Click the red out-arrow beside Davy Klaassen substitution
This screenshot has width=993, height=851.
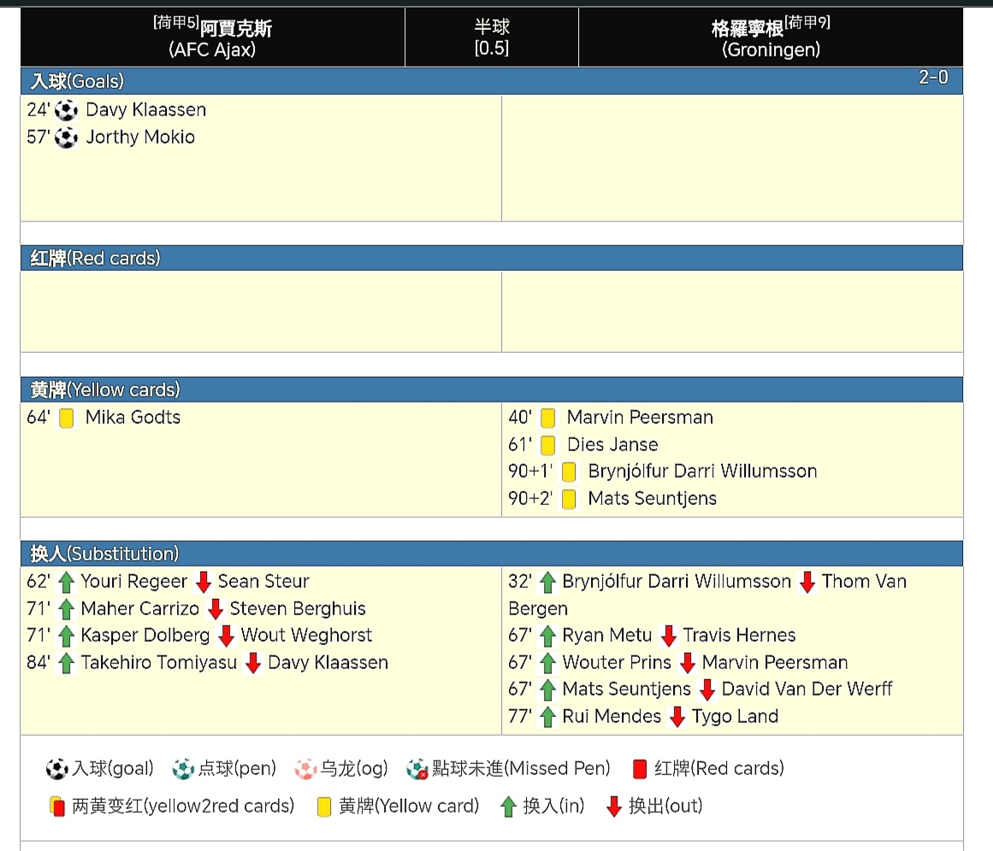[253, 663]
